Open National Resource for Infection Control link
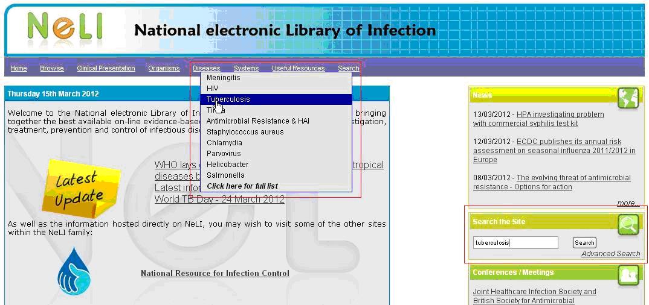The height and width of the screenshot is (305, 649). (x=215, y=274)
